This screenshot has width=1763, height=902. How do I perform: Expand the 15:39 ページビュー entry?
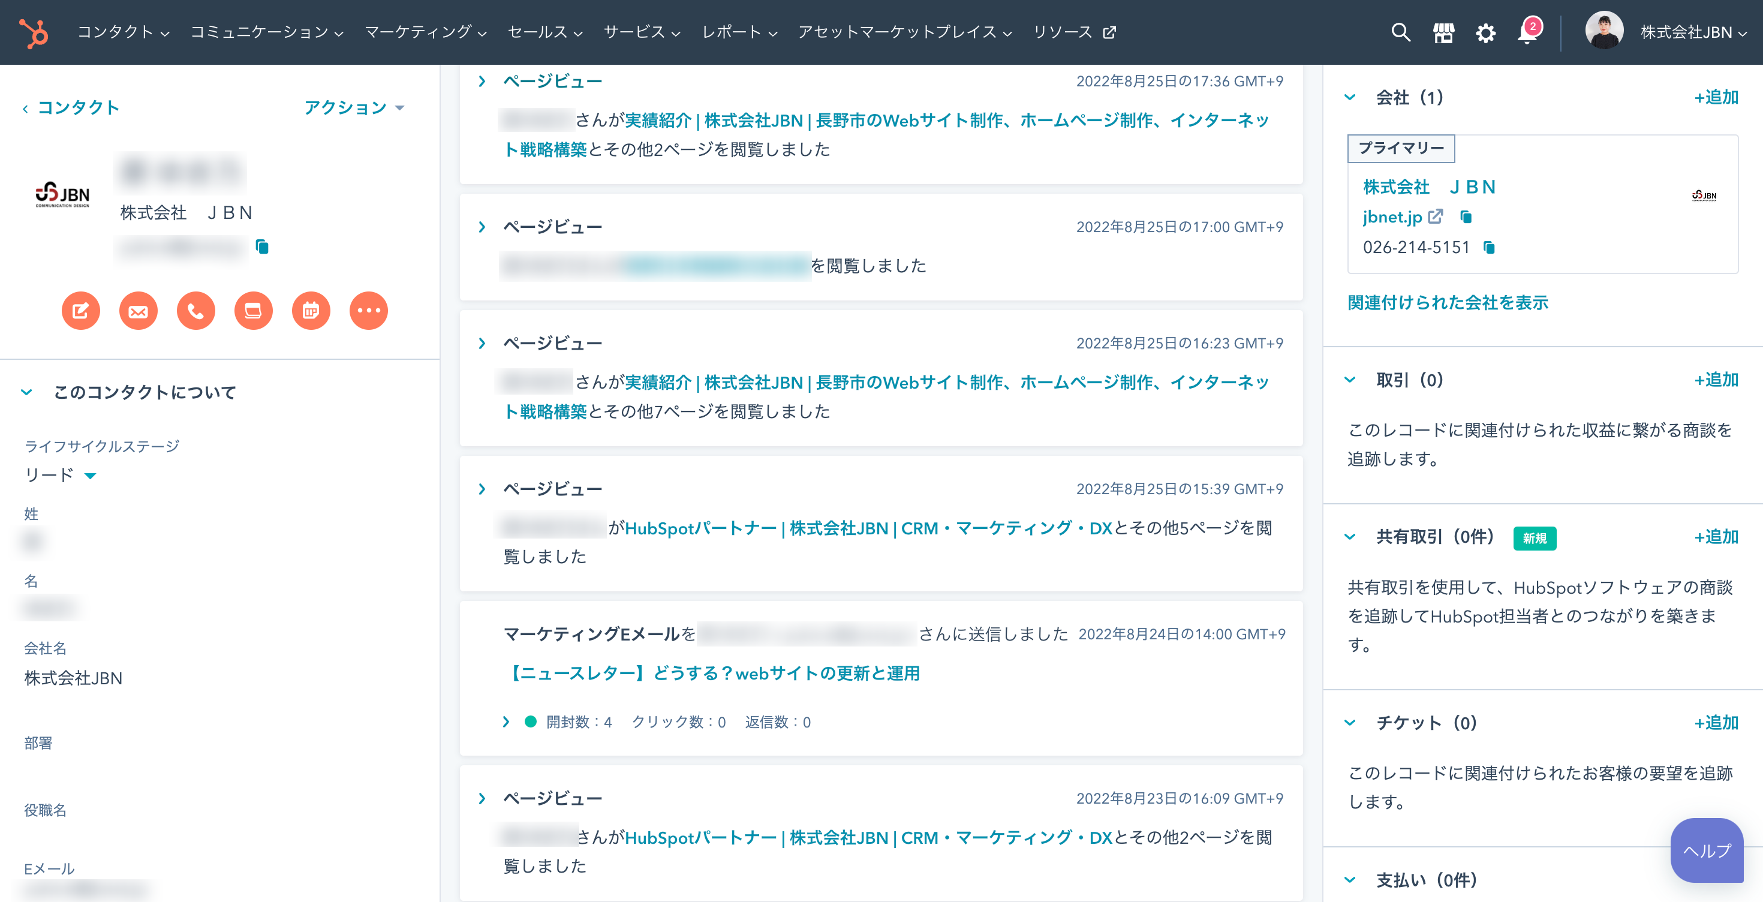(482, 489)
